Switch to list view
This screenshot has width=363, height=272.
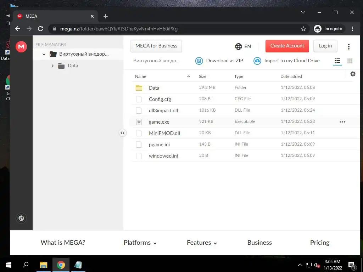(x=337, y=61)
